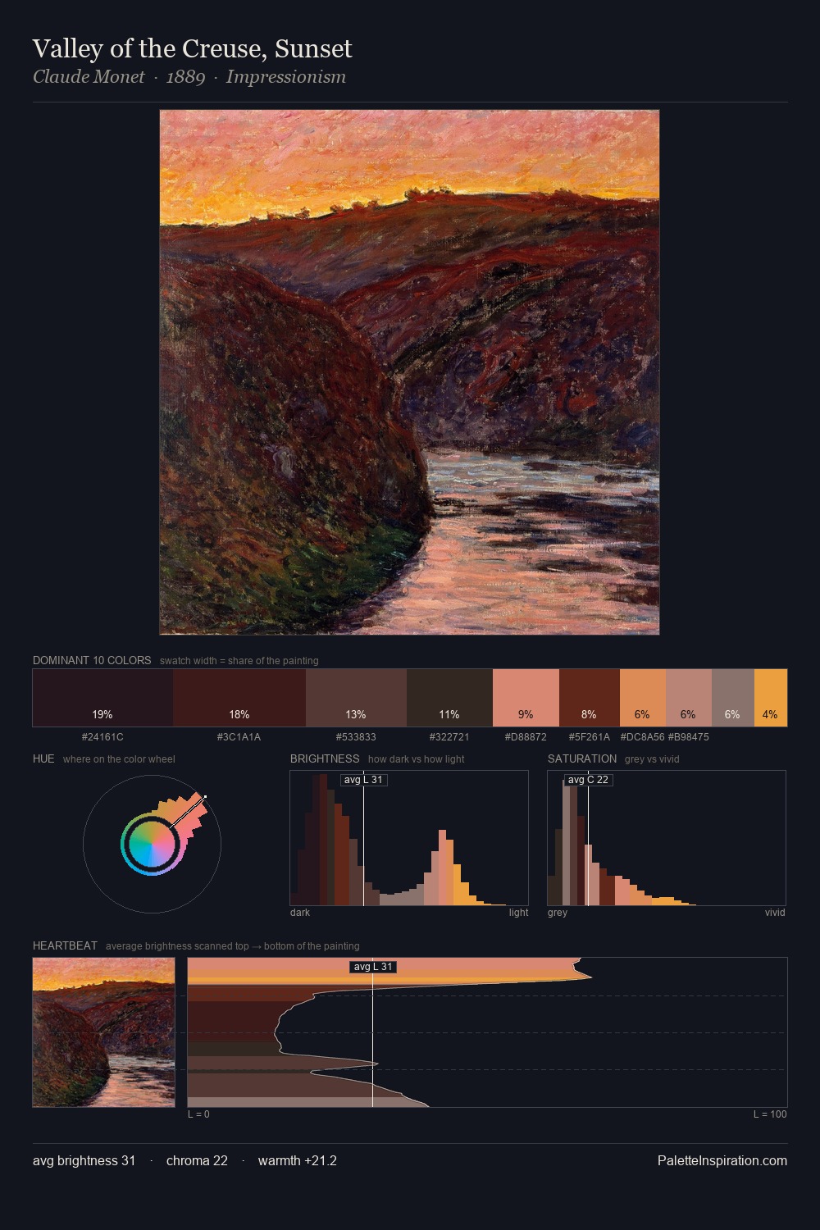Select the 19% dark swatch #24161C
The image size is (820, 1230).
(x=102, y=698)
